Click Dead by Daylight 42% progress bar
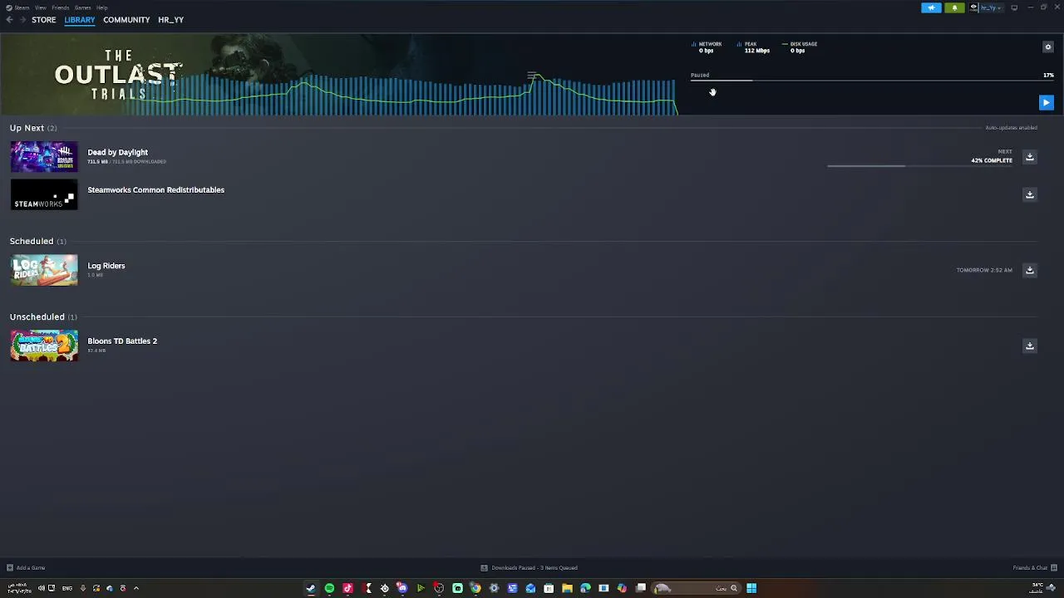The width and height of the screenshot is (1064, 598). [x=919, y=166]
